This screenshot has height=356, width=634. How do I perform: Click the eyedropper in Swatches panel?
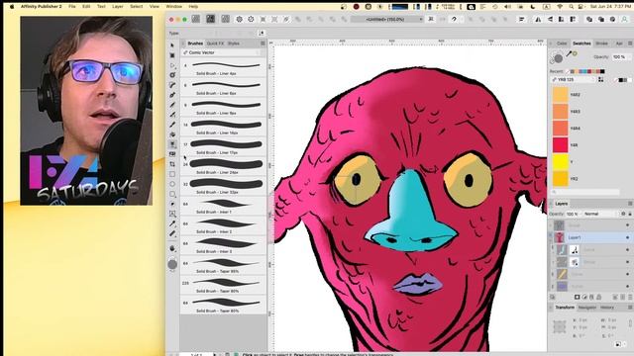tap(569, 53)
